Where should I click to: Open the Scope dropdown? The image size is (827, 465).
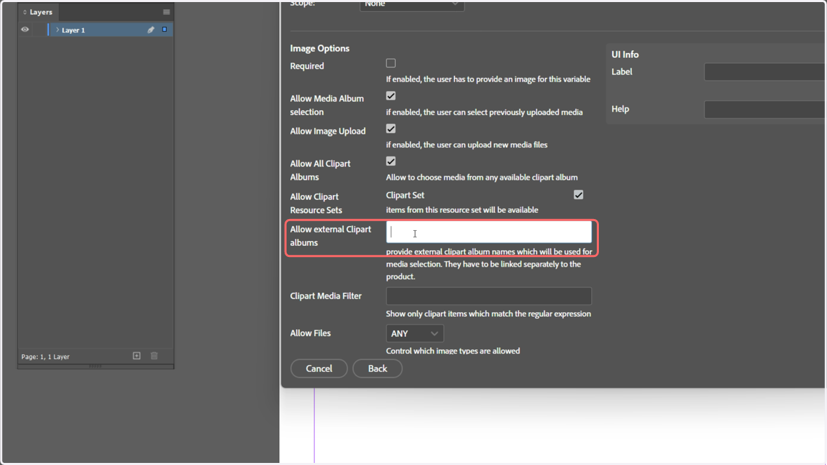point(412,5)
